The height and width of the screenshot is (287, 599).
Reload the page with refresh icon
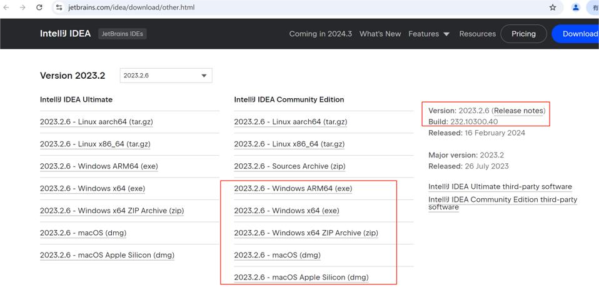tap(39, 8)
